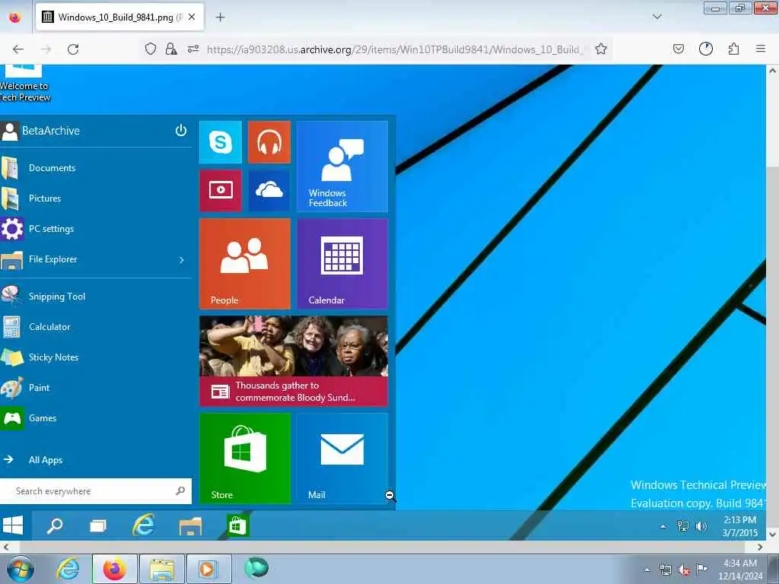The width and height of the screenshot is (779, 584).
Task: Open File Explorer on Windows 10 taskbar
Action: 190,526
